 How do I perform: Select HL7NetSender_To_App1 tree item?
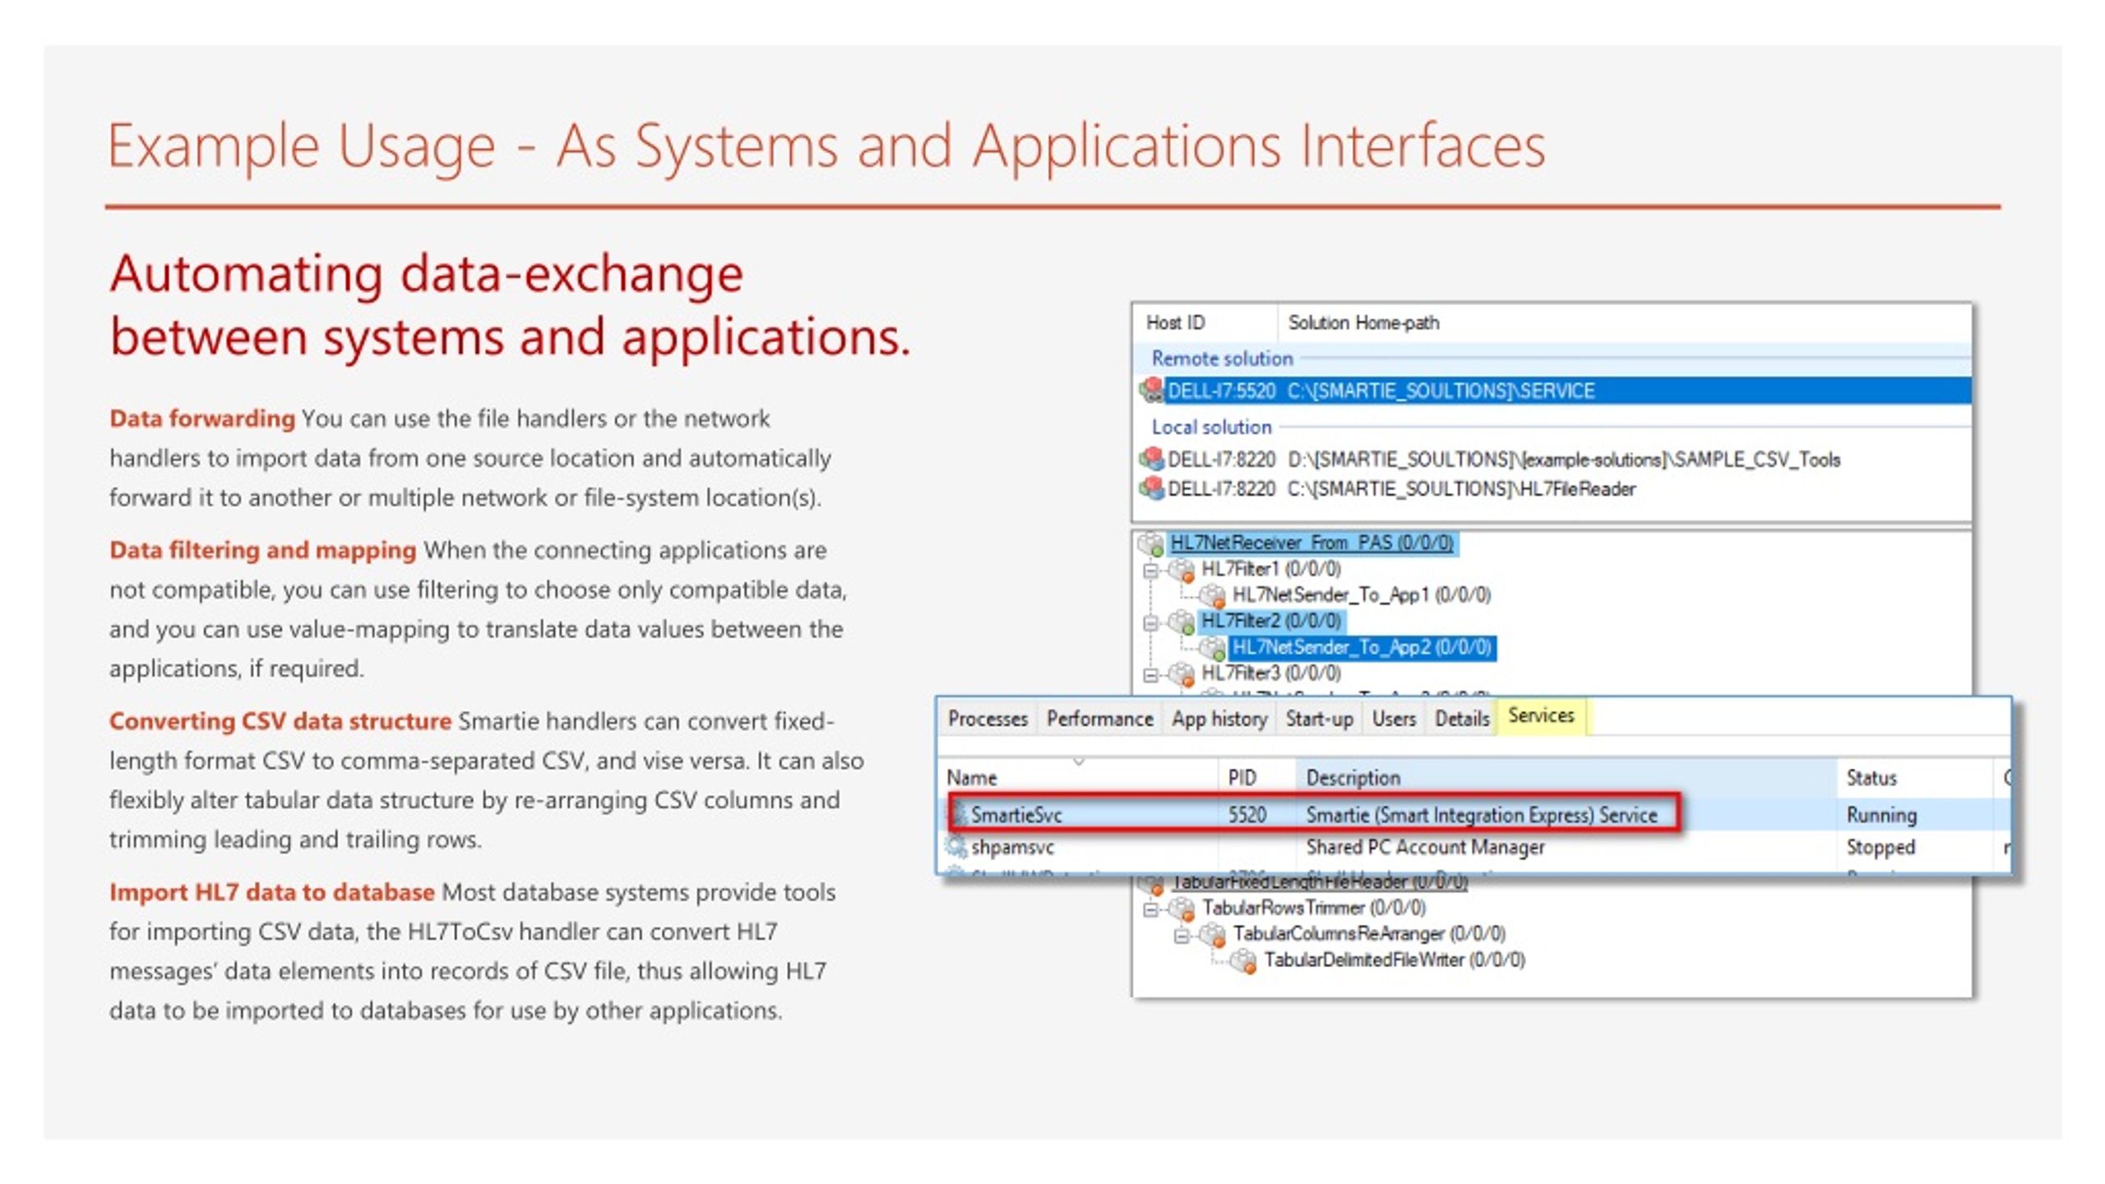(x=1361, y=595)
